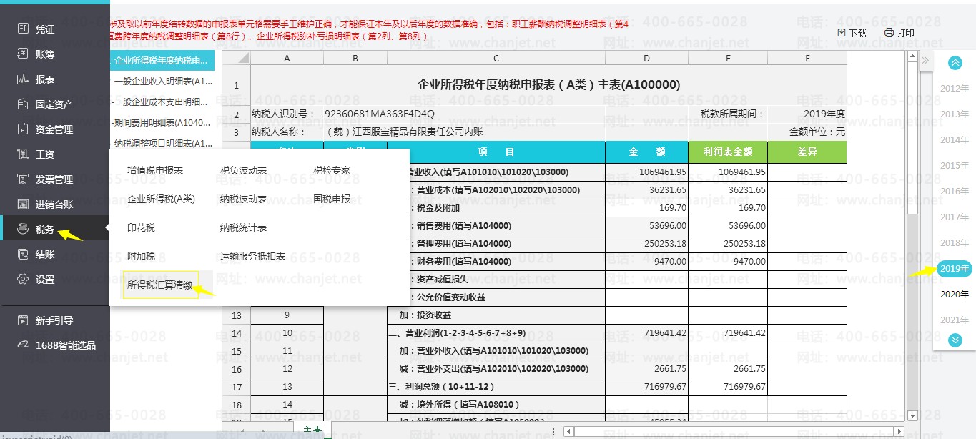Click the 金额 value 250253.18 cell
This screenshot has height=439, width=976.
coord(646,244)
